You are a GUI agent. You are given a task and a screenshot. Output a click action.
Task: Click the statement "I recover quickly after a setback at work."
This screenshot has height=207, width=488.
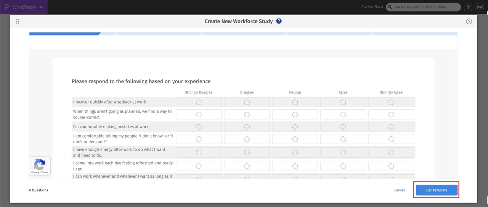(110, 102)
